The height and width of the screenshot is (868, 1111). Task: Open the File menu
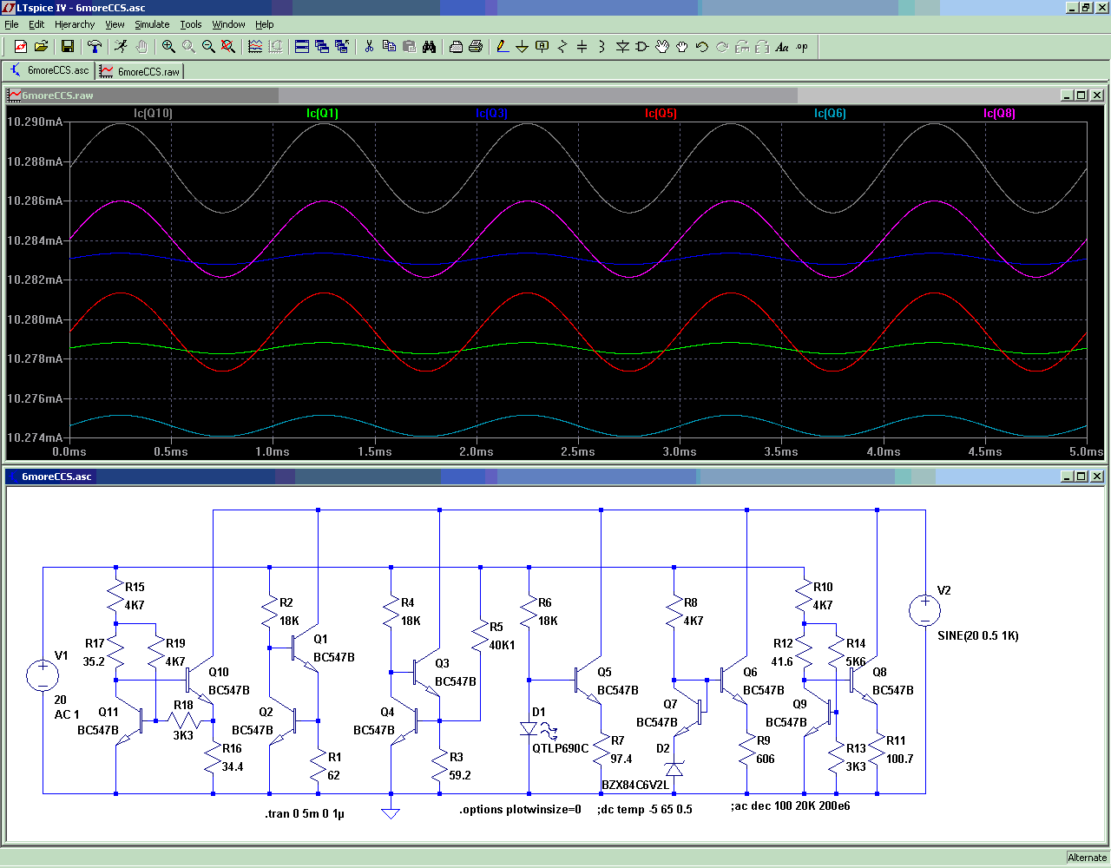tap(11, 24)
